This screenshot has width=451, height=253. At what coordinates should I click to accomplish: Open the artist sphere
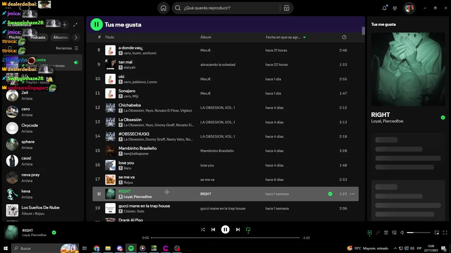click(x=44, y=144)
